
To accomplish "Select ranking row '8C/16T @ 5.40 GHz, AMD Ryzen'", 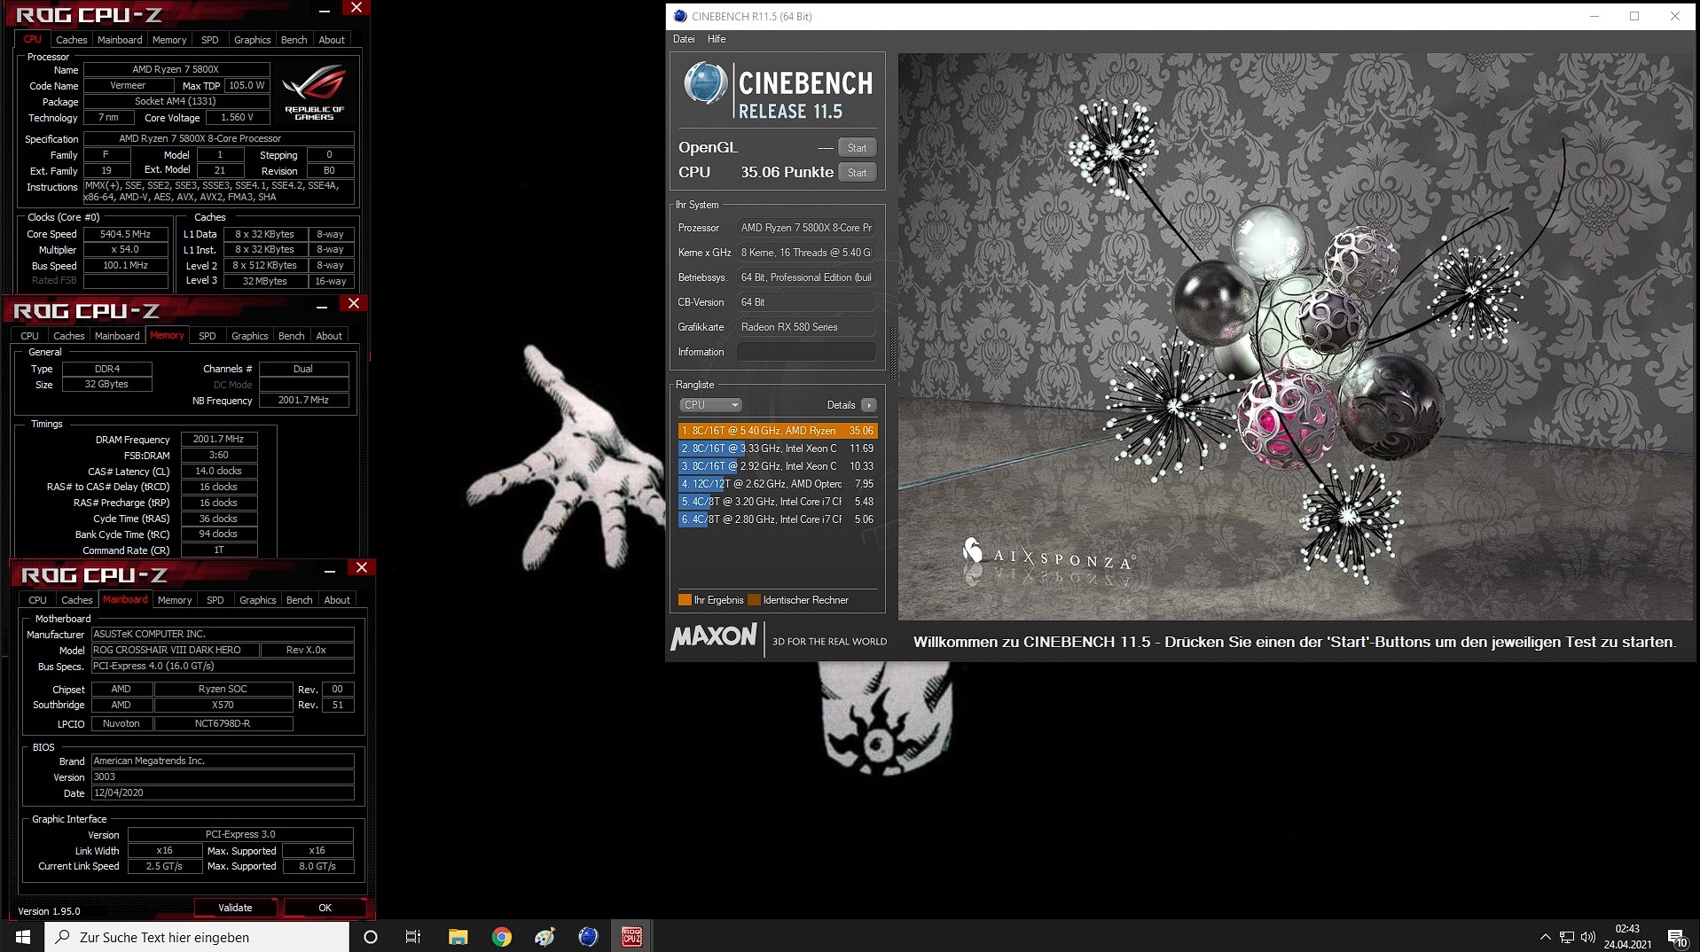I will (x=778, y=431).
